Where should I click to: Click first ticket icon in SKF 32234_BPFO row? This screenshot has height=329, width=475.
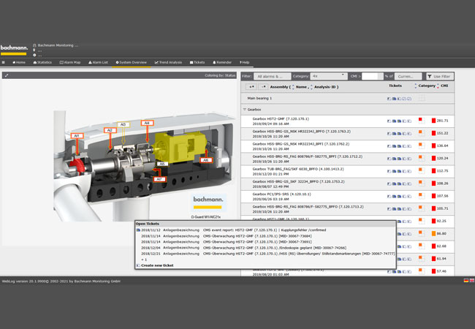(389, 184)
